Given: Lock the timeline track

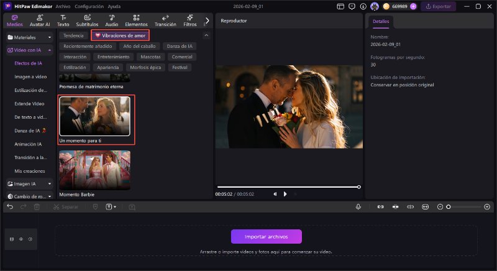Looking at the screenshot, I should (12, 239).
